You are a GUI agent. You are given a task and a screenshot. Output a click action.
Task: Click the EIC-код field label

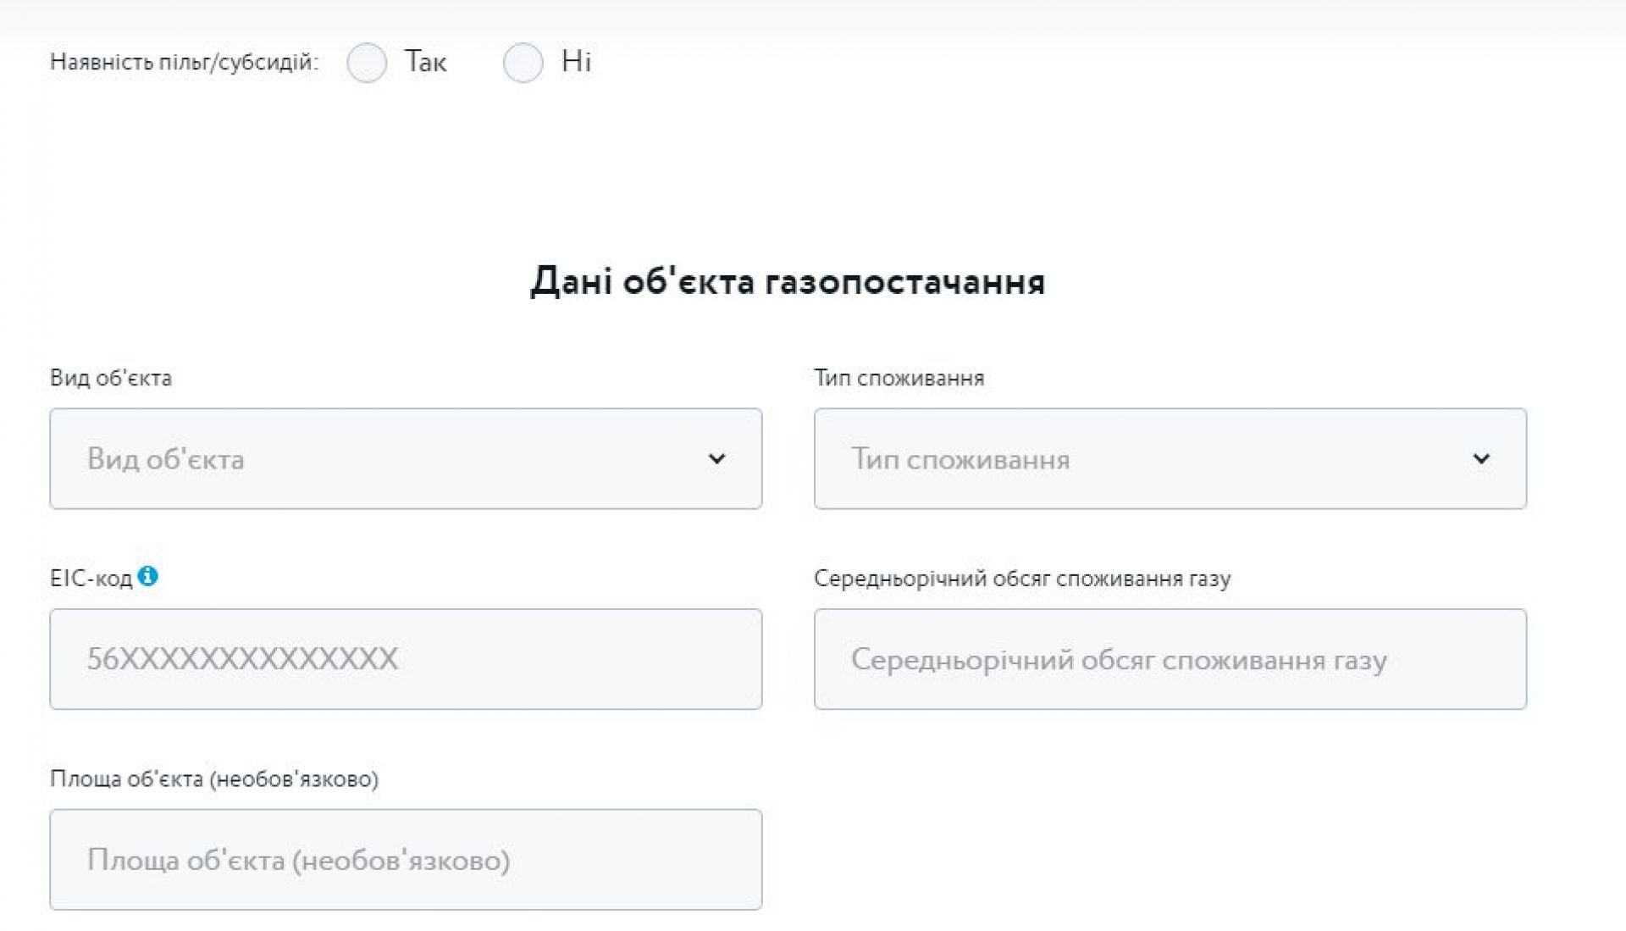91,579
